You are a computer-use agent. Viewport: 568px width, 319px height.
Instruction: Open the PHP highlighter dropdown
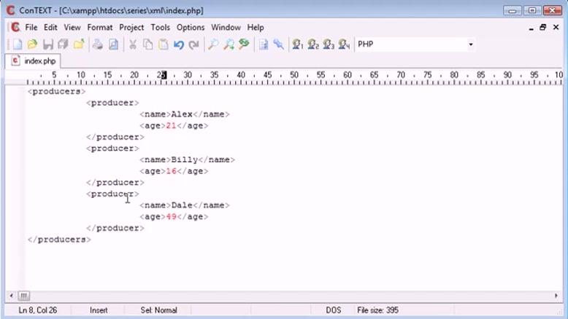(x=471, y=44)
